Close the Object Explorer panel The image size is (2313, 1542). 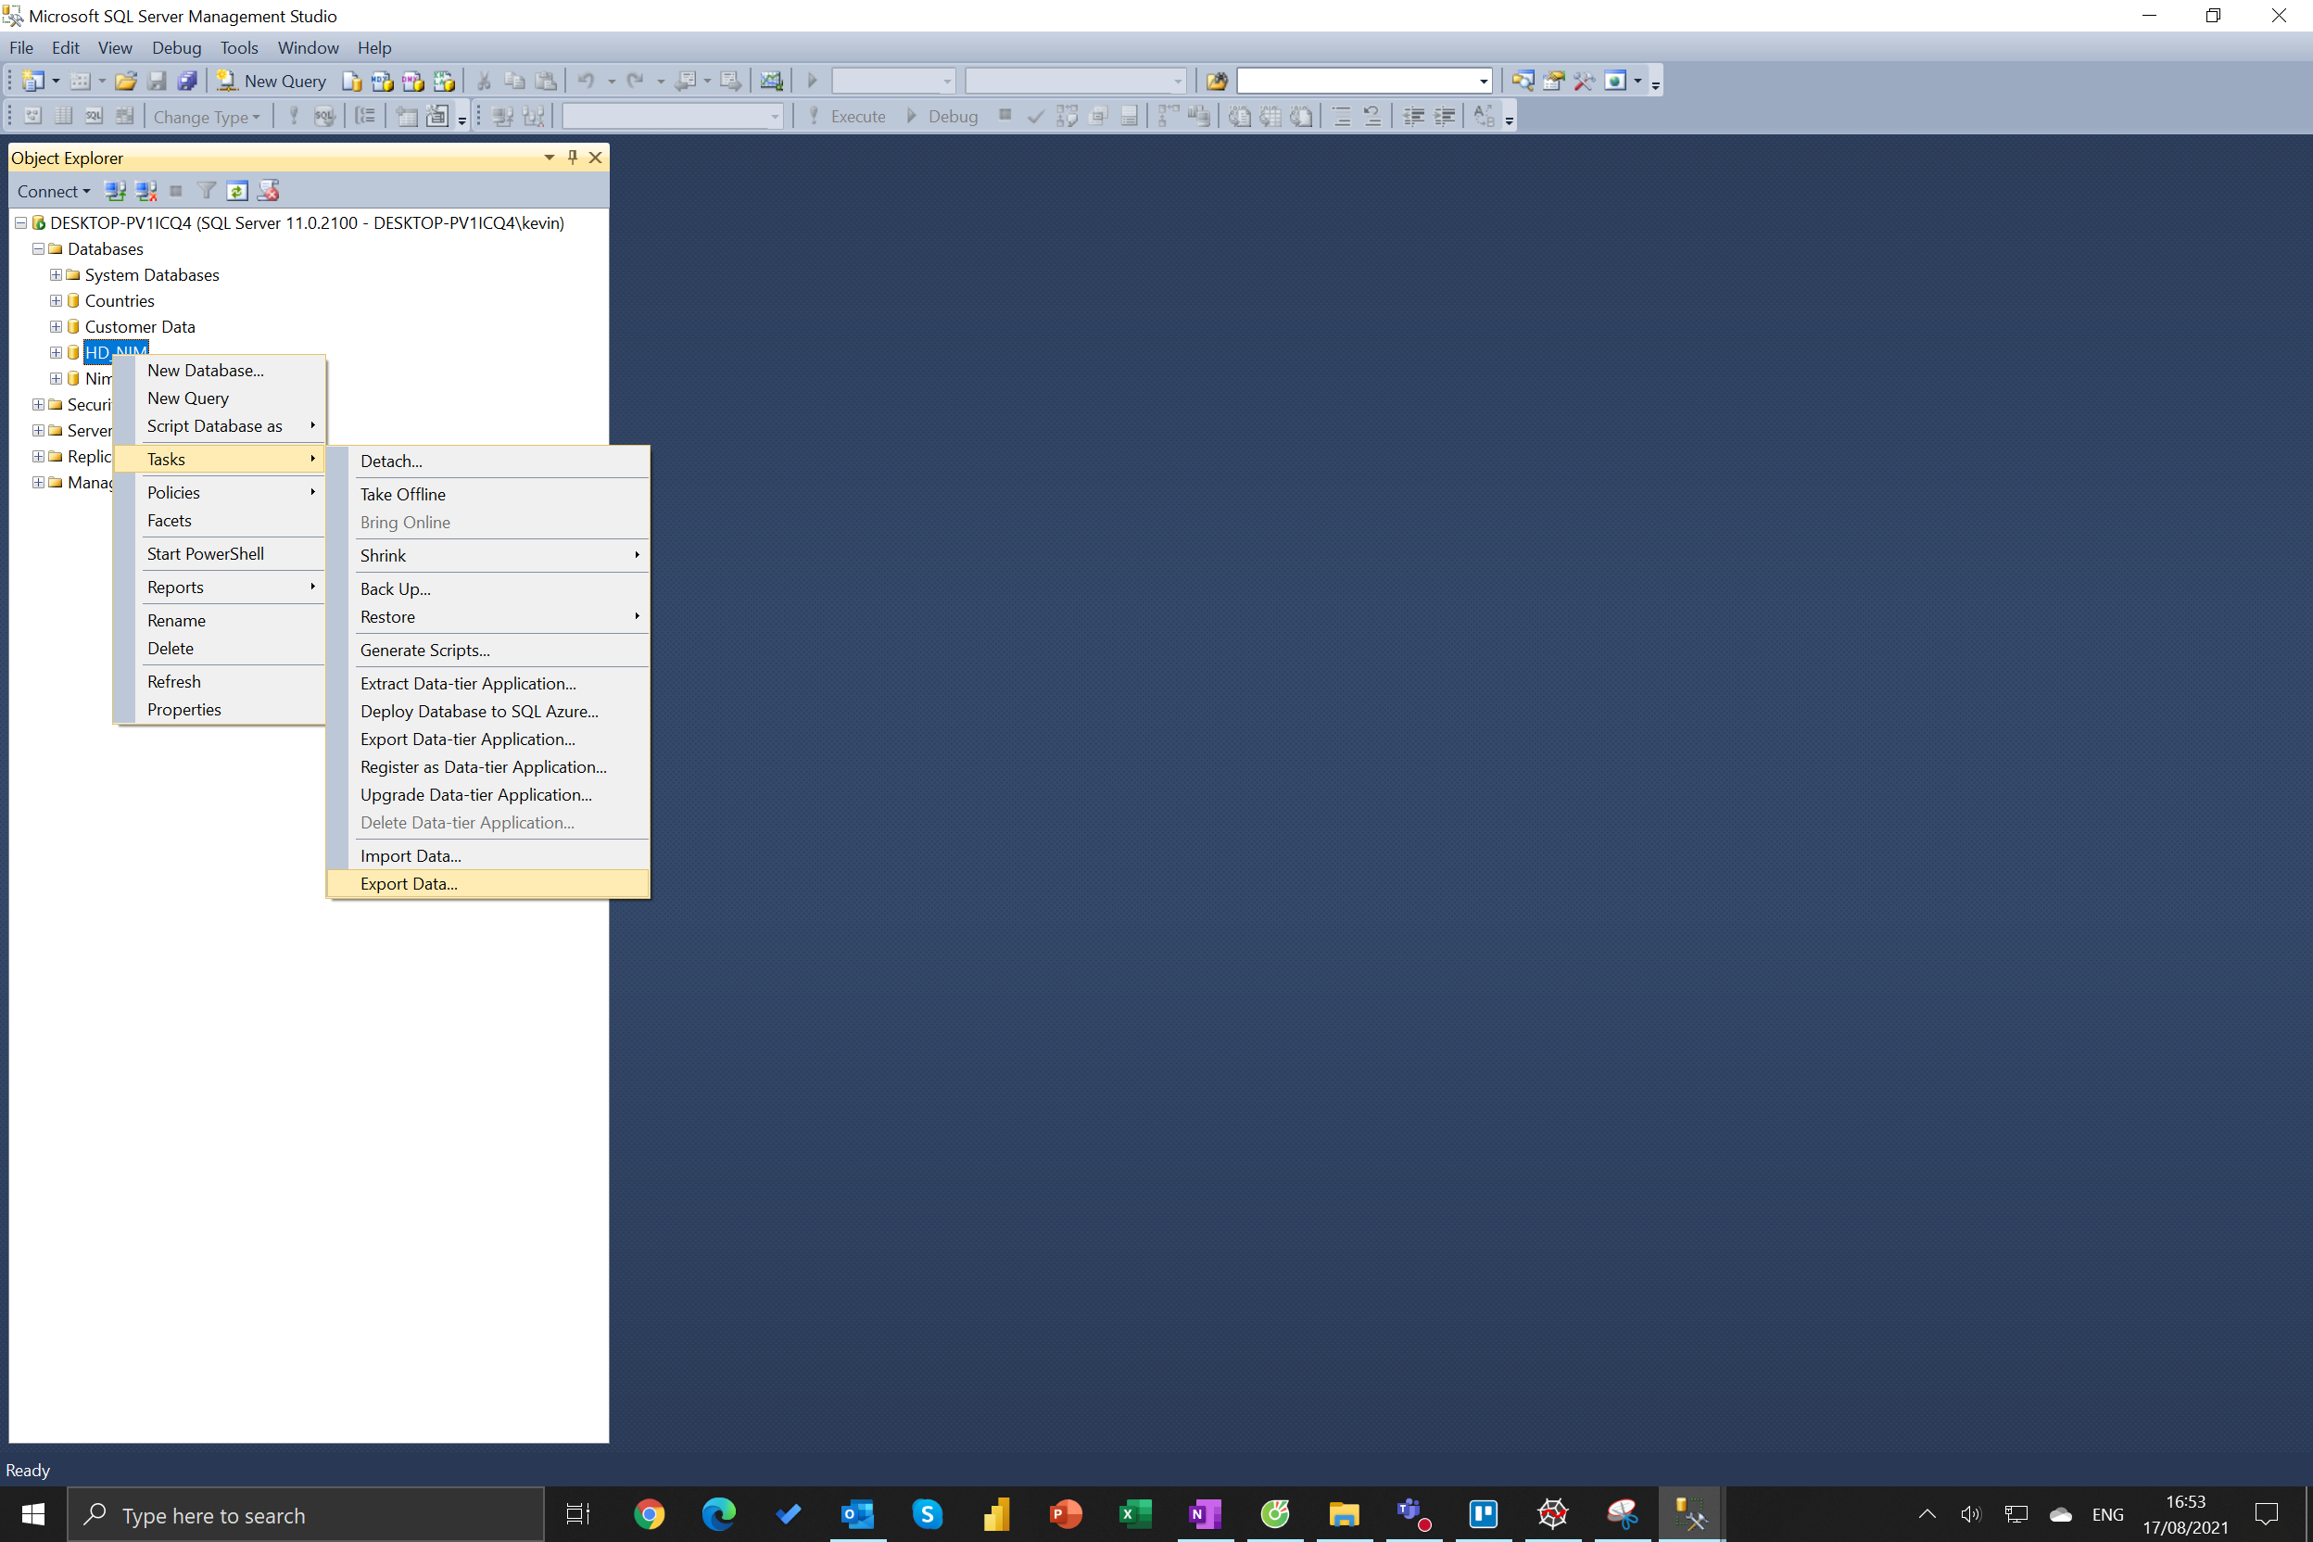[595, 158]
